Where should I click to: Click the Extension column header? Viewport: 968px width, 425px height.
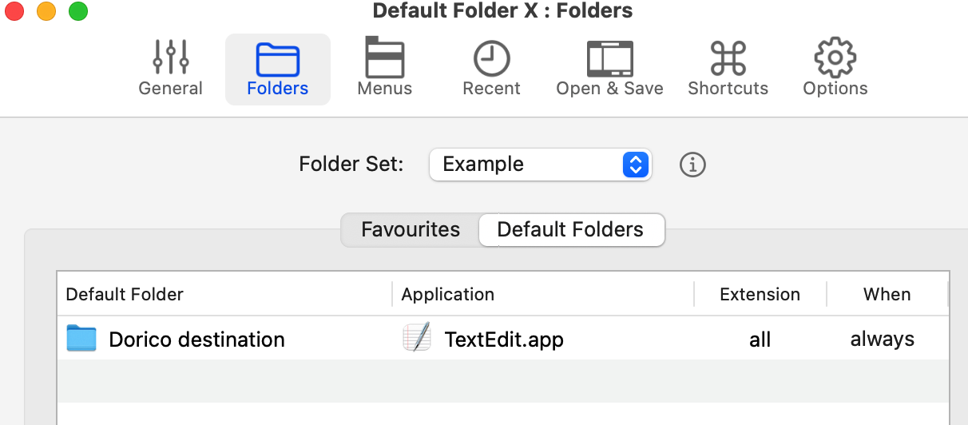tap(760, 294)
